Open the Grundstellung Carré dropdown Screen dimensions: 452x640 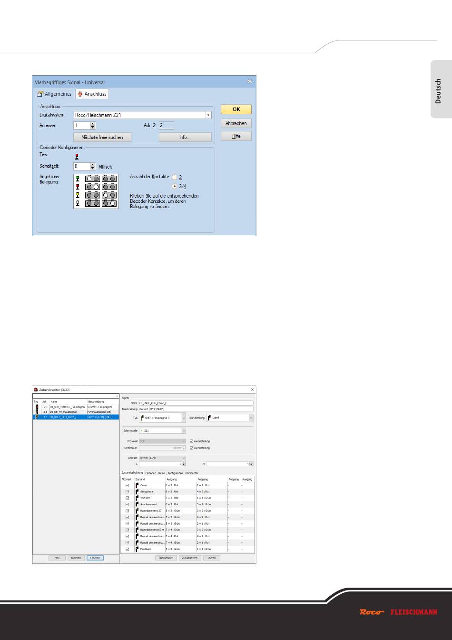pos(251,418)
